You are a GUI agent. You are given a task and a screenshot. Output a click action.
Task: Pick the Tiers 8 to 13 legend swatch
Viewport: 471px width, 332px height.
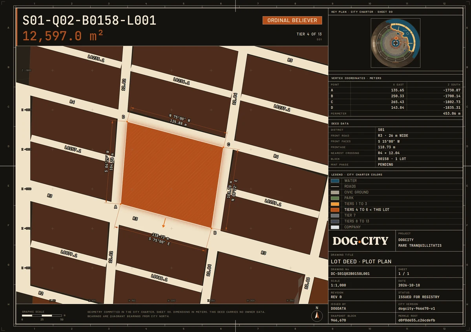(x=335, y=221)
